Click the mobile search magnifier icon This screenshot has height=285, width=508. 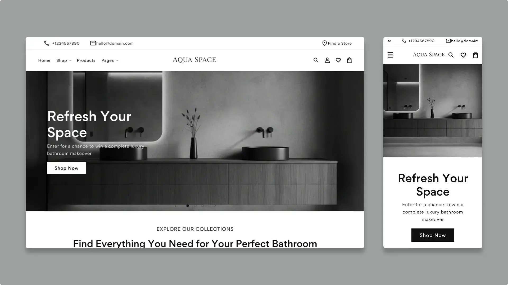451,55
